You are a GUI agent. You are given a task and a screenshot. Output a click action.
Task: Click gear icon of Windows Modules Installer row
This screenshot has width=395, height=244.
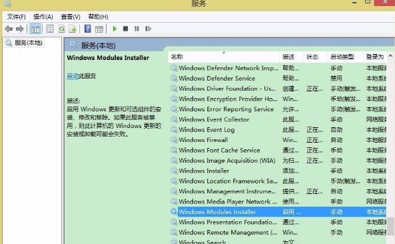point(174,212)
